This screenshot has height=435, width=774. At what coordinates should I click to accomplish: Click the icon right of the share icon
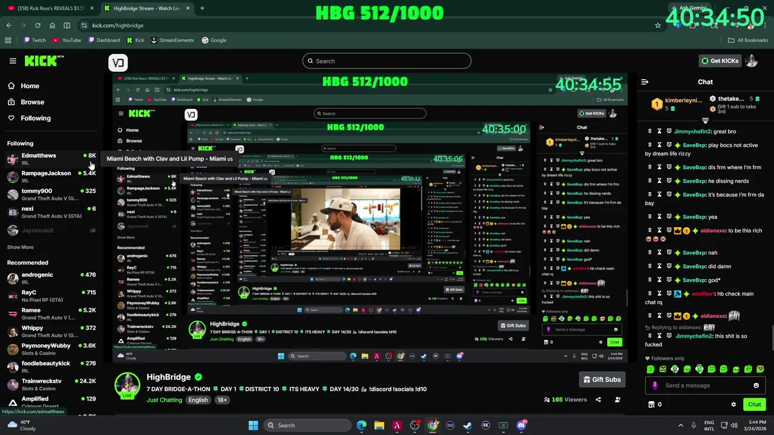pos(617,399)
